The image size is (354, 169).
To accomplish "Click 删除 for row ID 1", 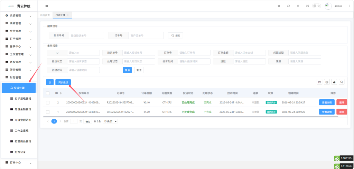I will (342, 112).
